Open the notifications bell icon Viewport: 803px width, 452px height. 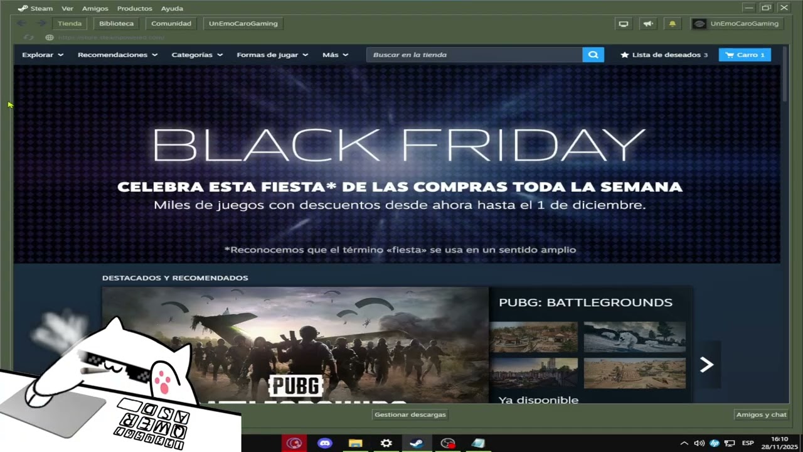[673, 24]
